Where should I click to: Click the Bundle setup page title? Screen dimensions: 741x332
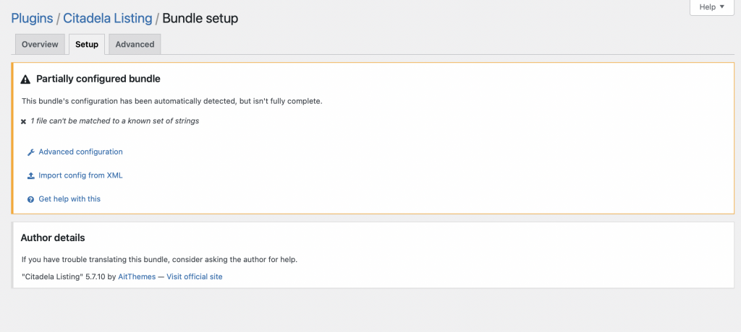200,18
